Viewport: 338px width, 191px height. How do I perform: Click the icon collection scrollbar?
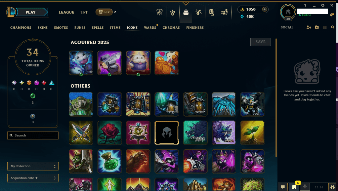tap(276, 98)
